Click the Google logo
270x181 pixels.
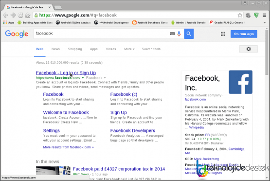pyautogui.click(x=17, y=34)
